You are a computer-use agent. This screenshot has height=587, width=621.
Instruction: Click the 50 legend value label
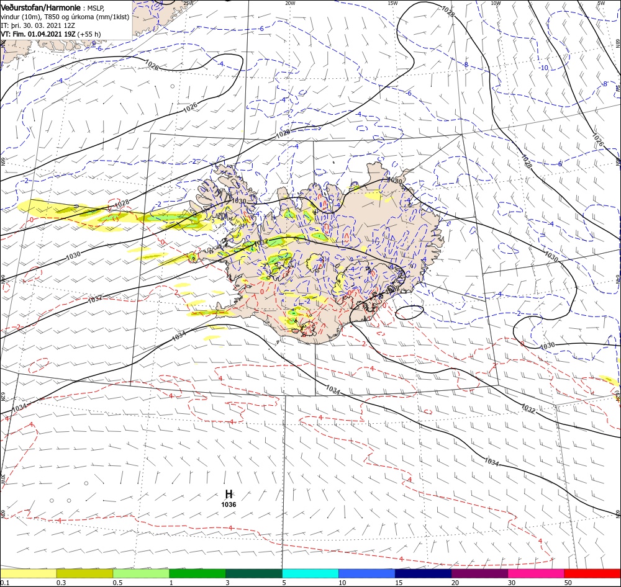coord(568,583)
